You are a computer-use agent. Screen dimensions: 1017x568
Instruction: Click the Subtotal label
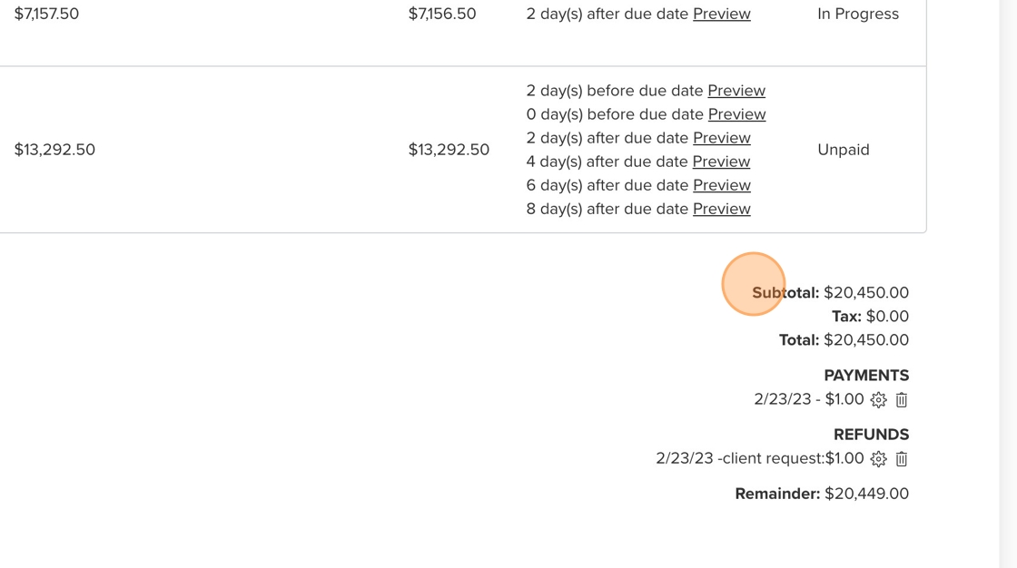tap(785, 293)
